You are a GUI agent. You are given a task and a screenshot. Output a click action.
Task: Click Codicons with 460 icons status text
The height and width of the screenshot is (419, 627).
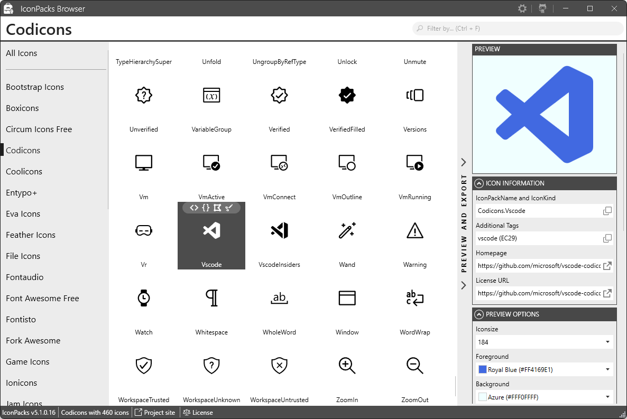point(95,413)
